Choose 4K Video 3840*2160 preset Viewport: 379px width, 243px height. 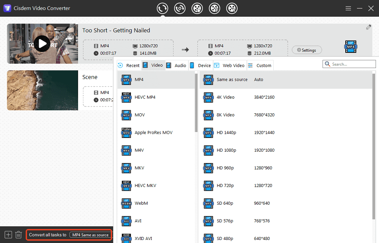tap(286, 97)
